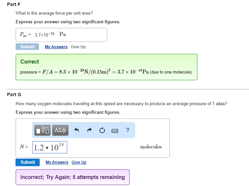This screenshot has height=186, width=249.
Task: Click the redo arrow icon
Action: [x=90, y=130]
